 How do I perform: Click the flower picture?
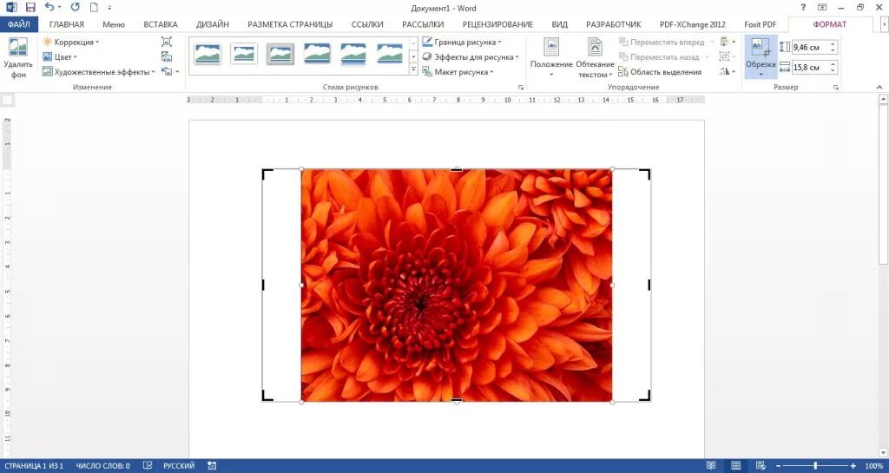[x=457, y=285]
